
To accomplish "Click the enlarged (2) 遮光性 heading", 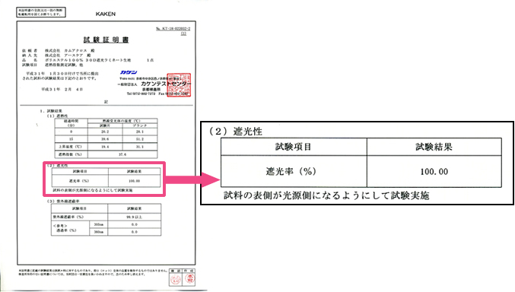I will (236, 132).
